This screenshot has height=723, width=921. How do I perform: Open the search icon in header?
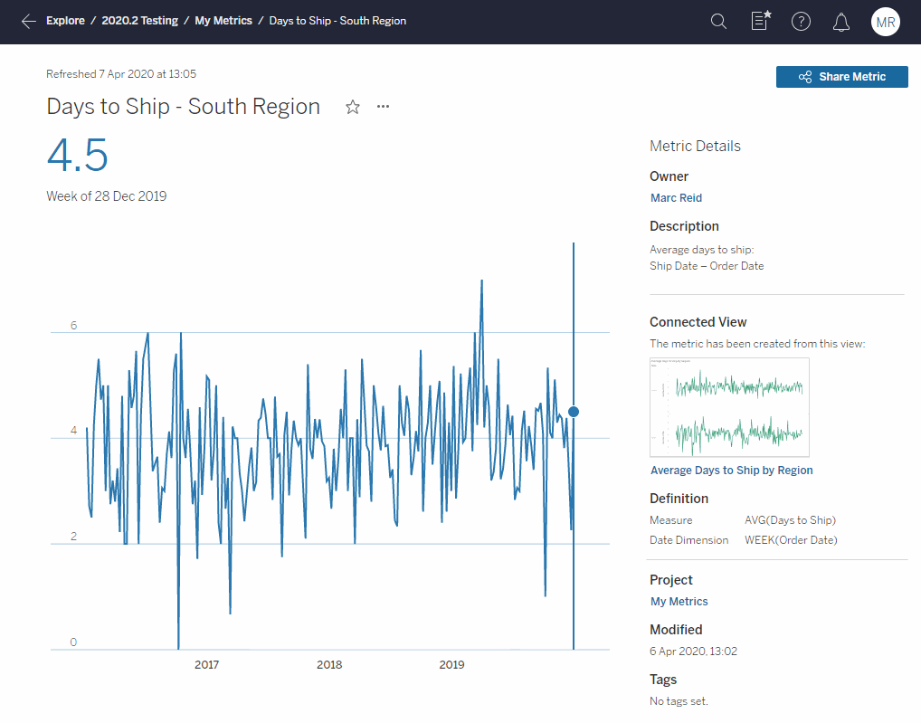click(x=718, y=22)
